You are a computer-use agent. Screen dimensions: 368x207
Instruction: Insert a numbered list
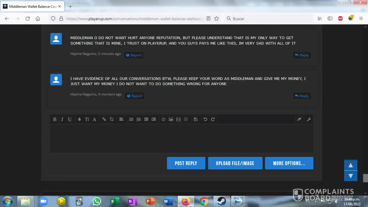[x=139, y=119]
